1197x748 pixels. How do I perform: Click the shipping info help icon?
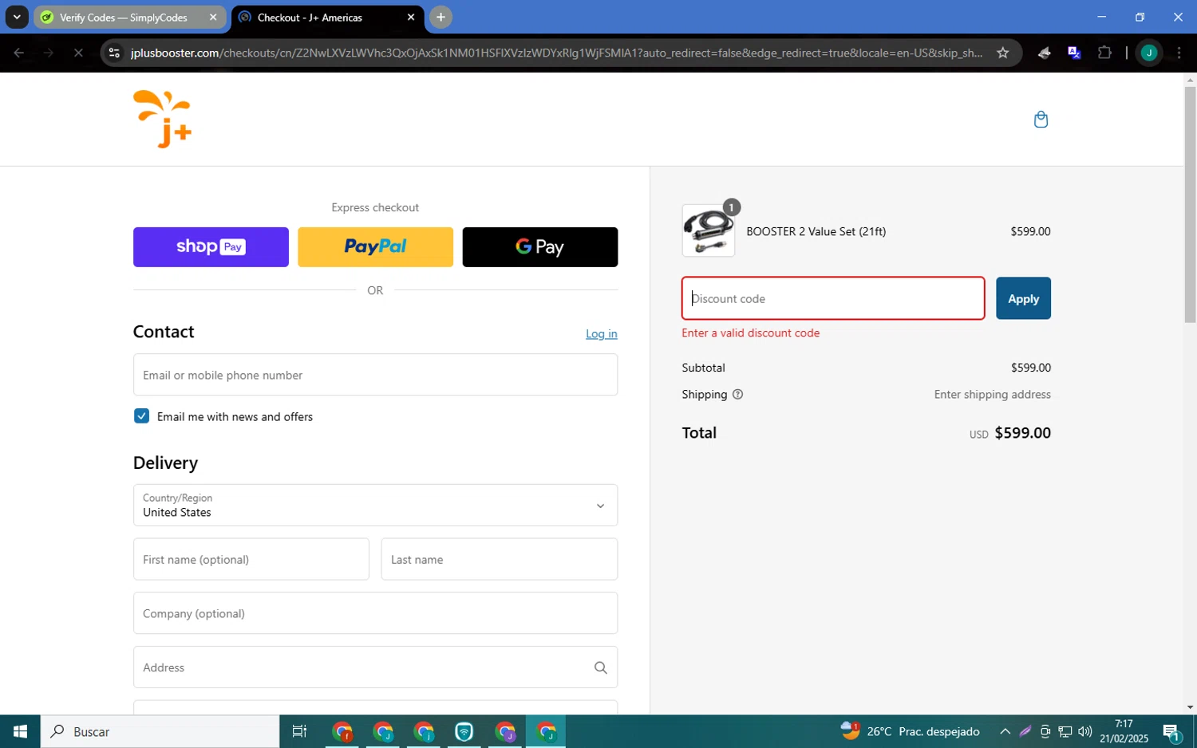737,394
